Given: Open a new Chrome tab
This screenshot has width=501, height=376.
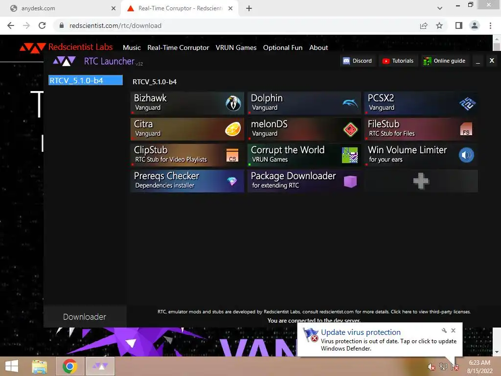Looking at the screenshot, I should (x=249, y=8).
